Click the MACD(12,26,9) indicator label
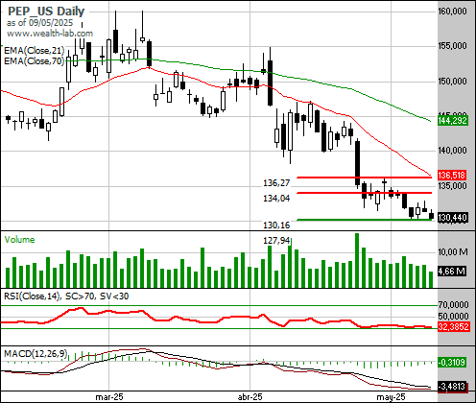Image resolution: width=476 pixels, height=403 pixels. (x=36, y=354)
